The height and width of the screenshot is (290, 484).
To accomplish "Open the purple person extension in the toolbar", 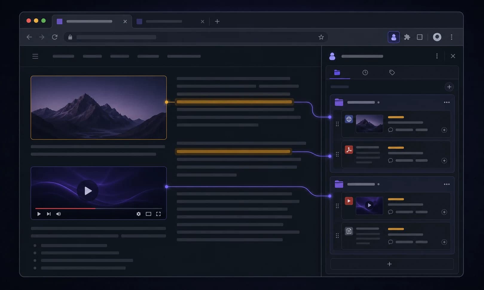I will pyautogui.click(x=394, y=37).
